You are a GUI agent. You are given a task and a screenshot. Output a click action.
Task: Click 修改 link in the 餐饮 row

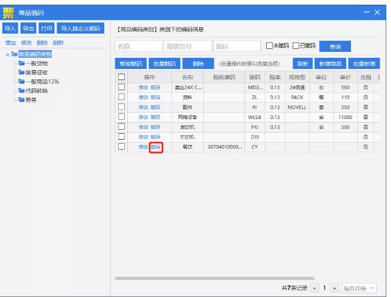click(144, 147)
